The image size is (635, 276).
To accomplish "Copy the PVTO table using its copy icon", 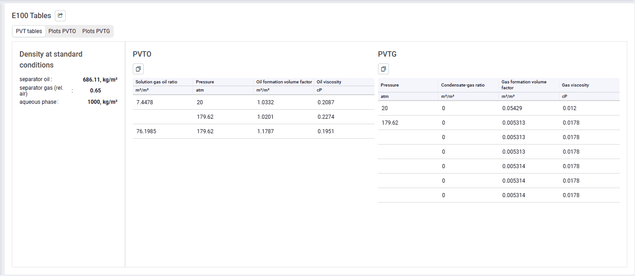I will [x=138, y=69].
